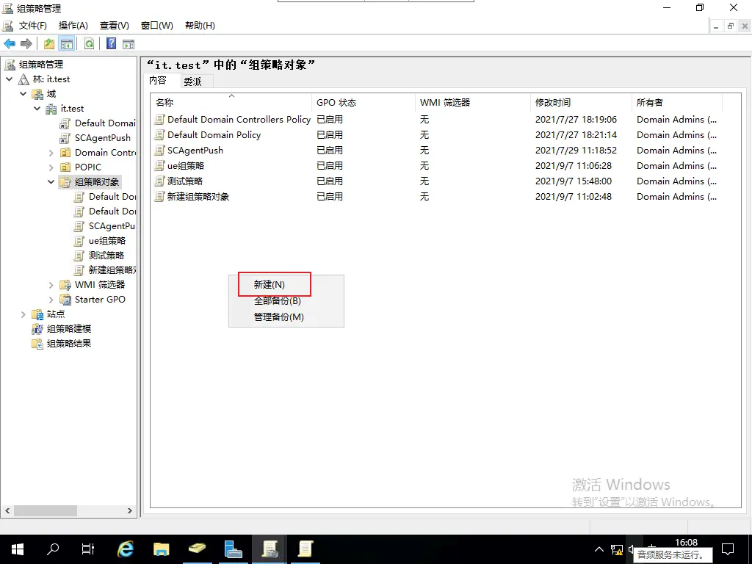
Task: Select the 组策略结果 tree node
Action: pyautogui.click(x=68, y=343)
